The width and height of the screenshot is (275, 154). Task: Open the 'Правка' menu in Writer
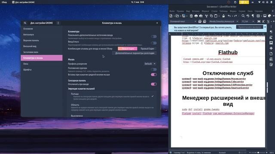(180, 11)
